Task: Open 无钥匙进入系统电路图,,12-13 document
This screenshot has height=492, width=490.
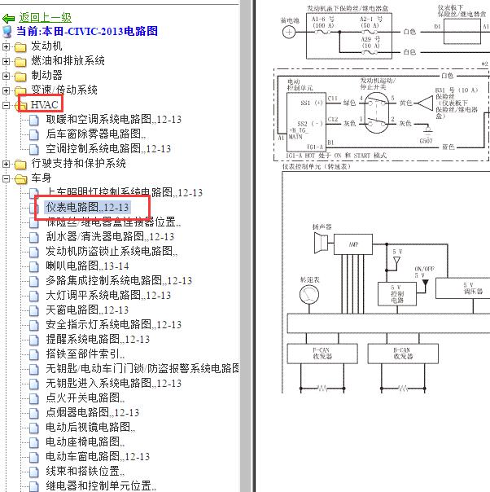Action: (x=113, y=383)
